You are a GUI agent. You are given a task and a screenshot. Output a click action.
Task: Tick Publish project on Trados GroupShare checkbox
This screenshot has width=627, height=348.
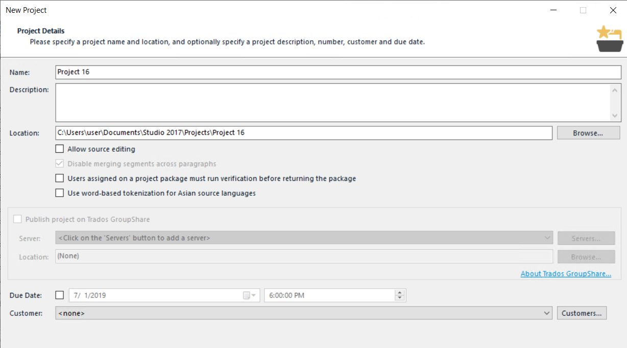18,219
